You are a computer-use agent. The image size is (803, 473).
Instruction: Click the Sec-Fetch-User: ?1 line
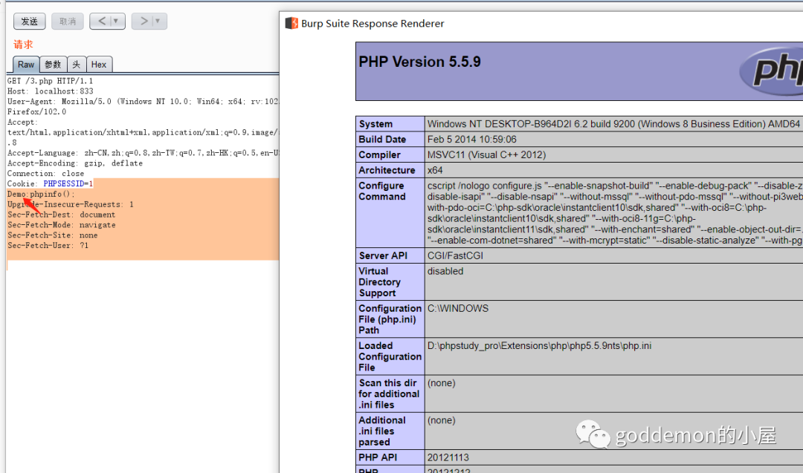pyautogui.click(x=48, y=245)
